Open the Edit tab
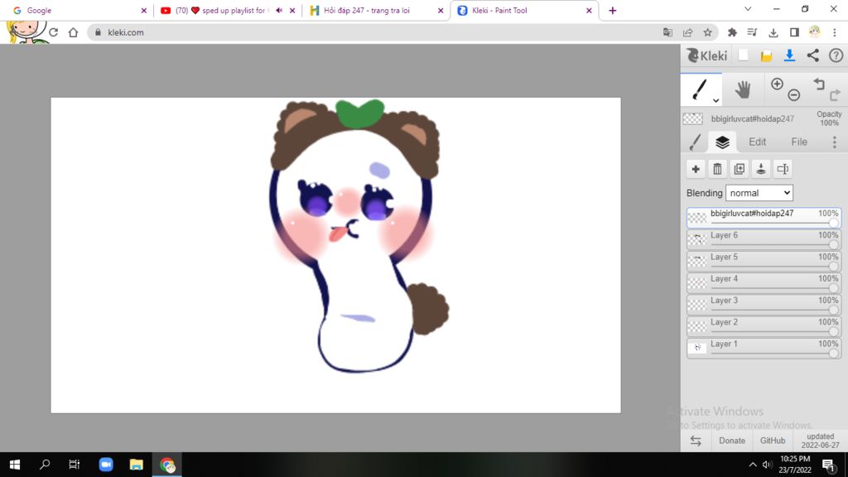 click(x=757, y=142)
